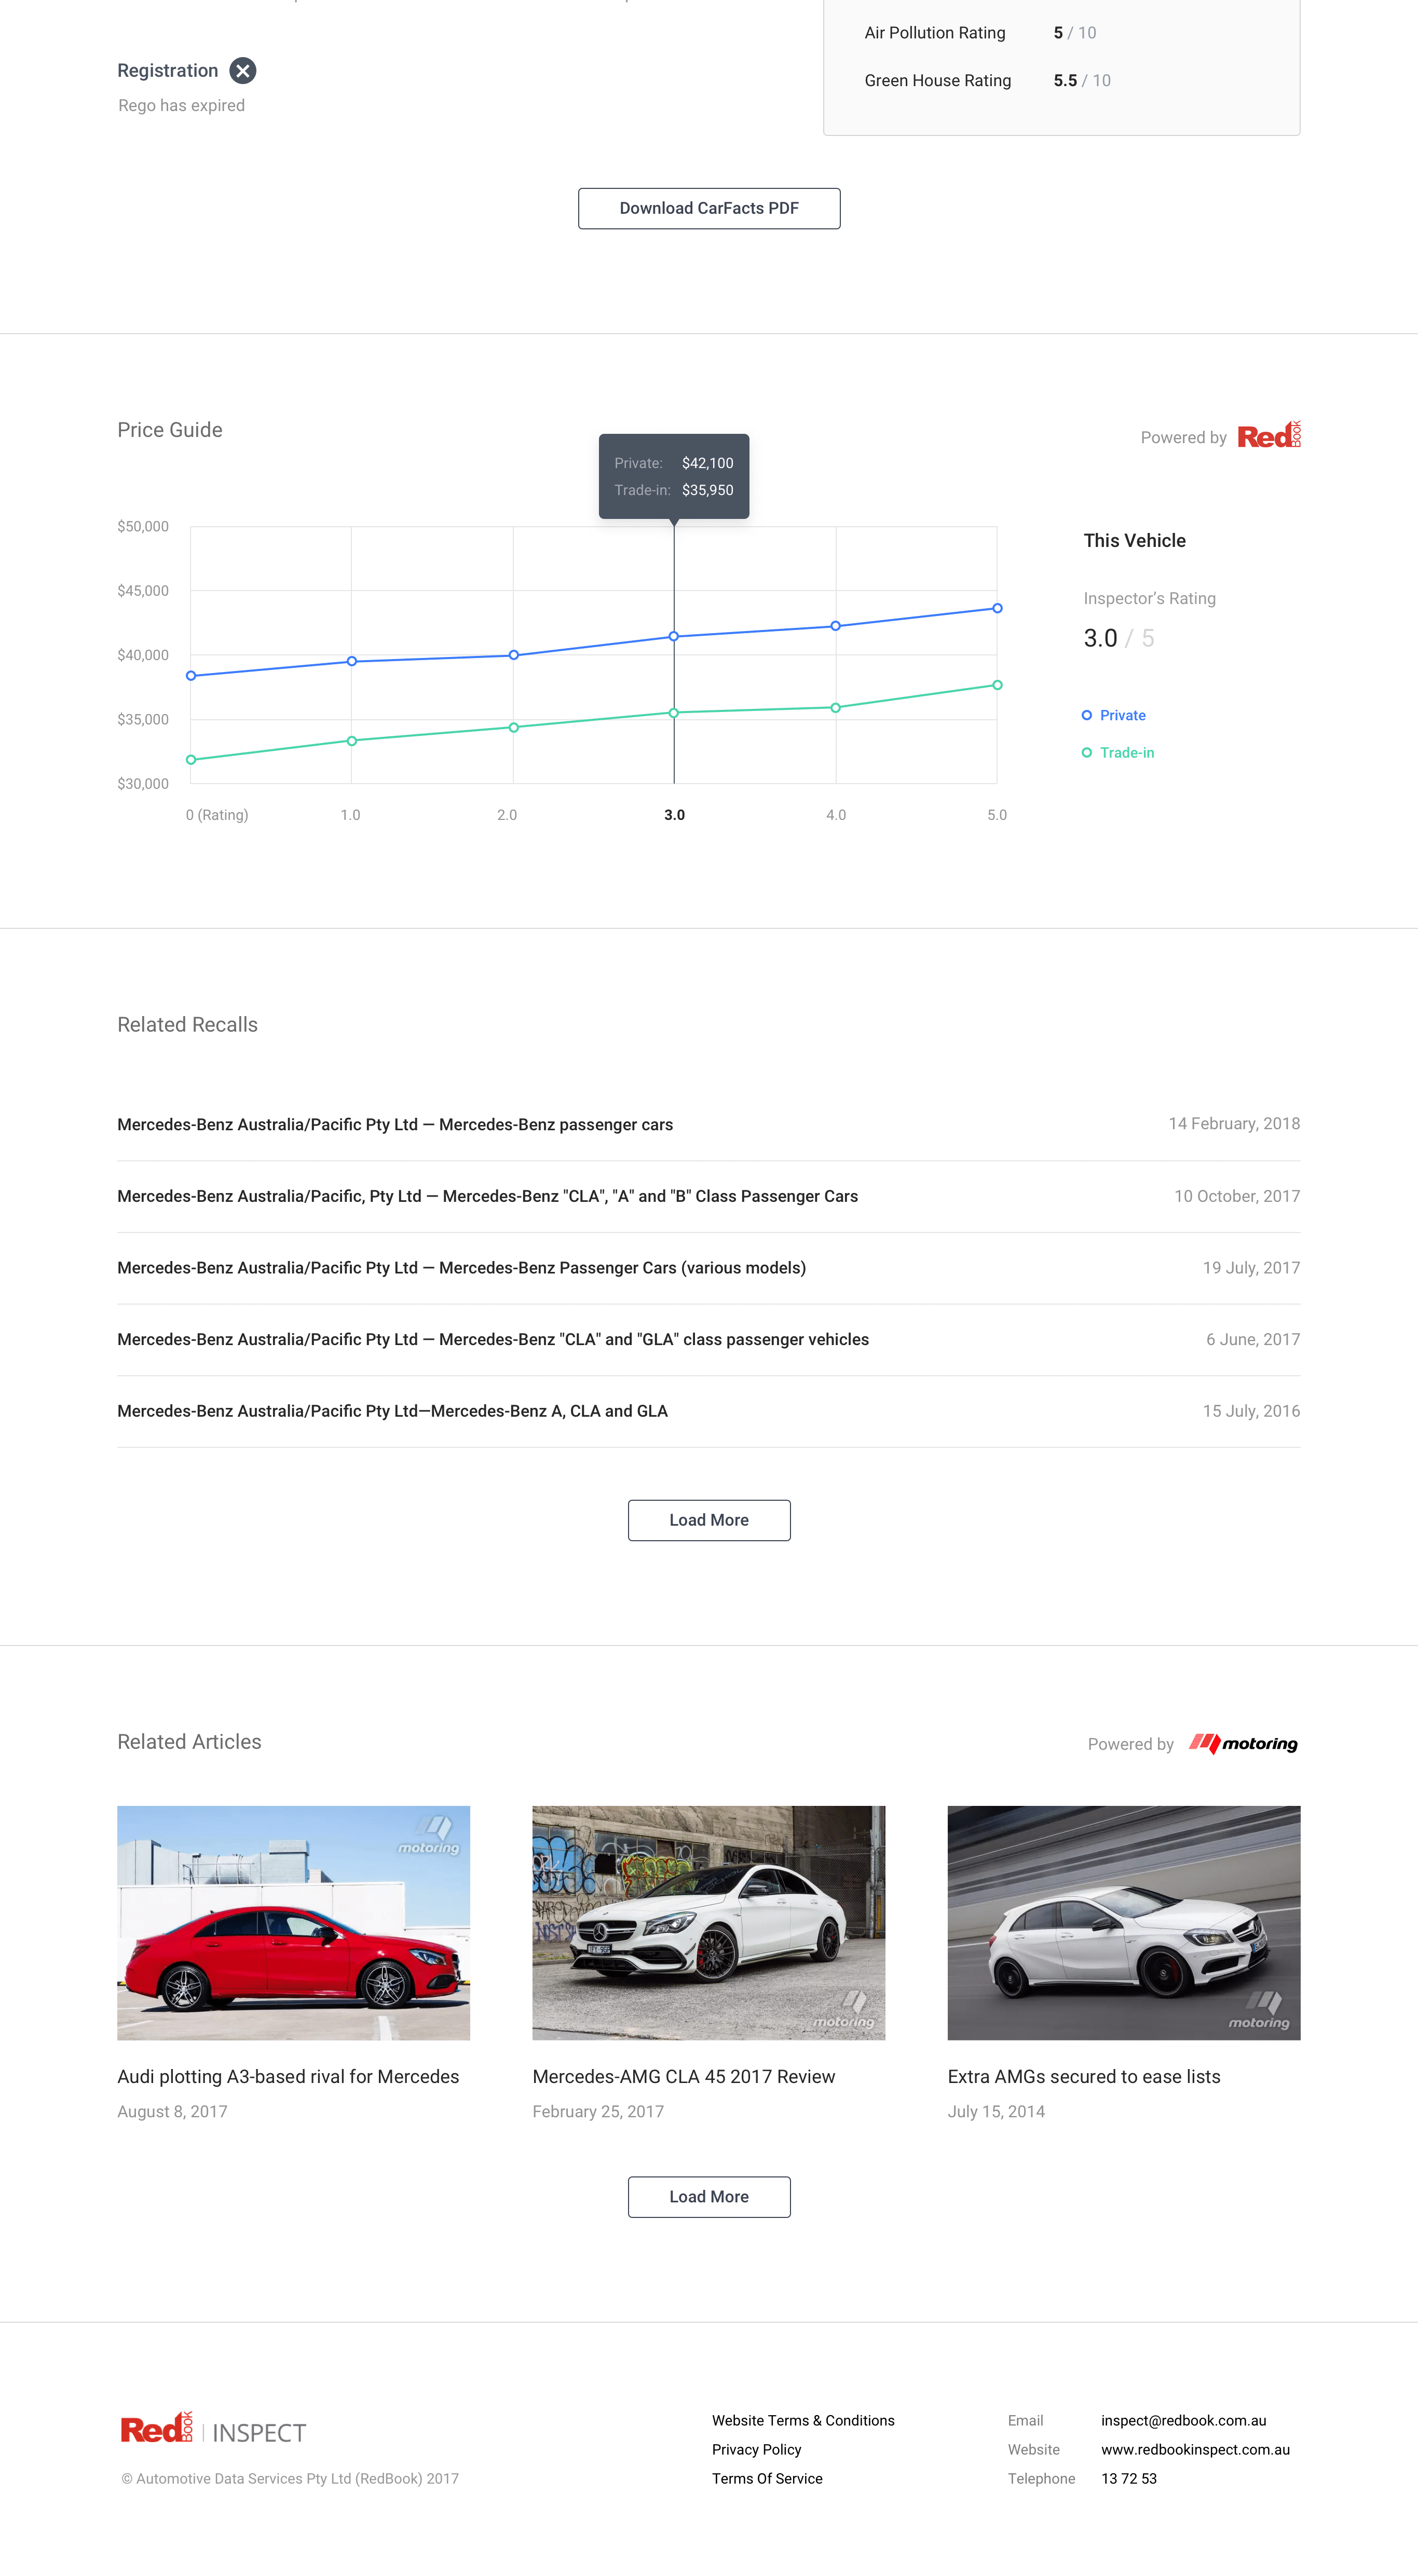Click the trade-in price point at rating 5.0
The width and height of the screenshot is (1418, 2576).
click(x=997, y=685)
